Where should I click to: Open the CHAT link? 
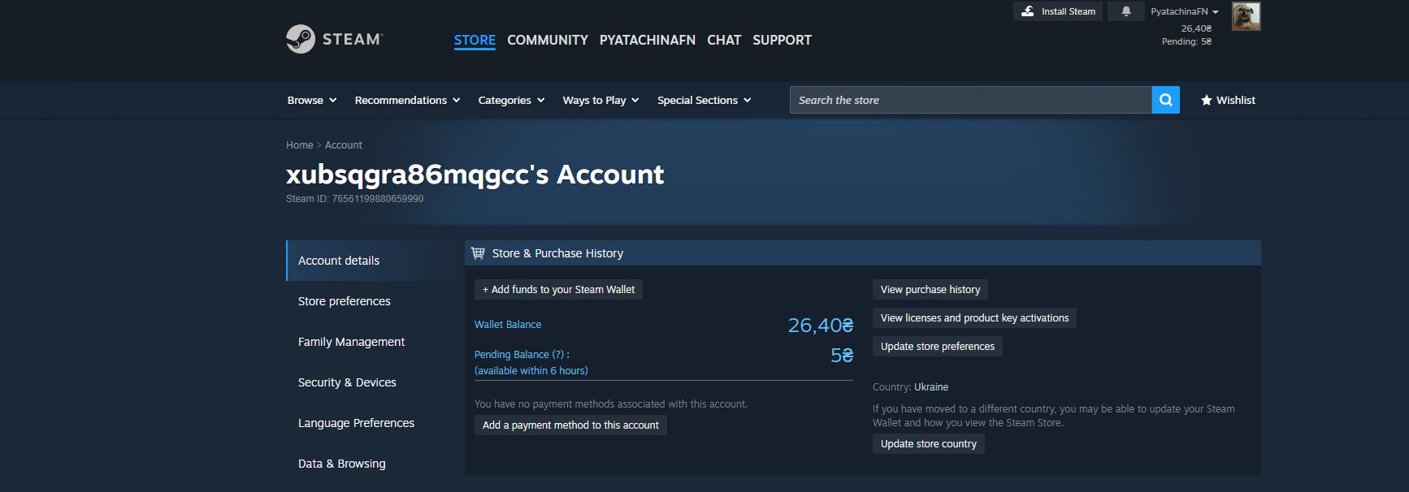coord(724,40)
